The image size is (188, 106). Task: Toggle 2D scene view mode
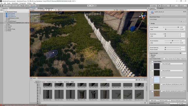pos(43,10)
